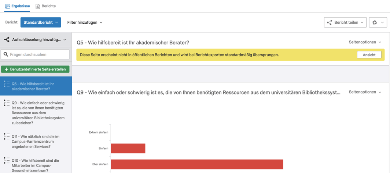Click Benutzerdefinierte Seite erstellen button
The height and width of the screenshot is (173, 390).
click(x=35, y=69)
